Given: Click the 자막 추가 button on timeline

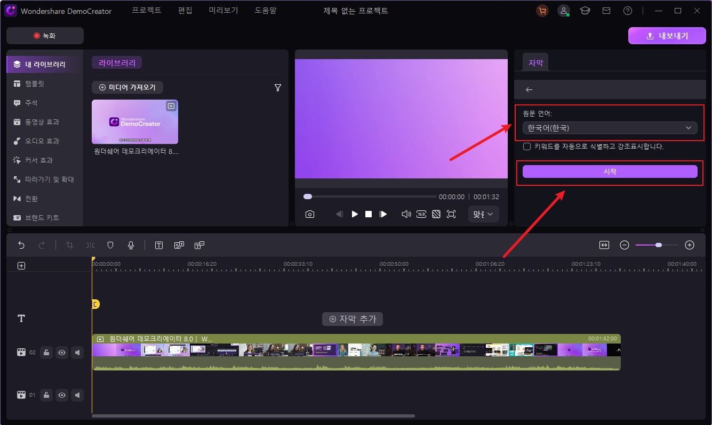Looking at the screenshot, I should [x=353, y=319].
